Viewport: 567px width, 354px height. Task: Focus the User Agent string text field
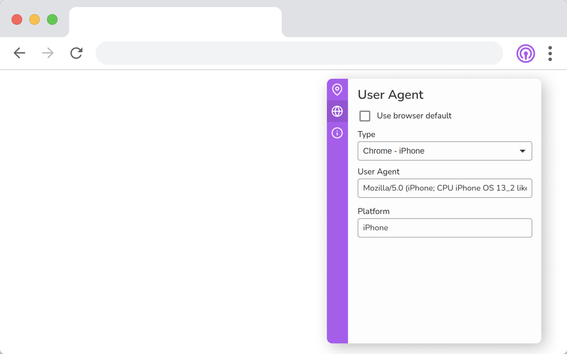pos(445,188)
